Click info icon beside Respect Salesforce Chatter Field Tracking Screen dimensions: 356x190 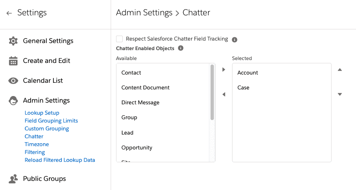tap(235, 40)
